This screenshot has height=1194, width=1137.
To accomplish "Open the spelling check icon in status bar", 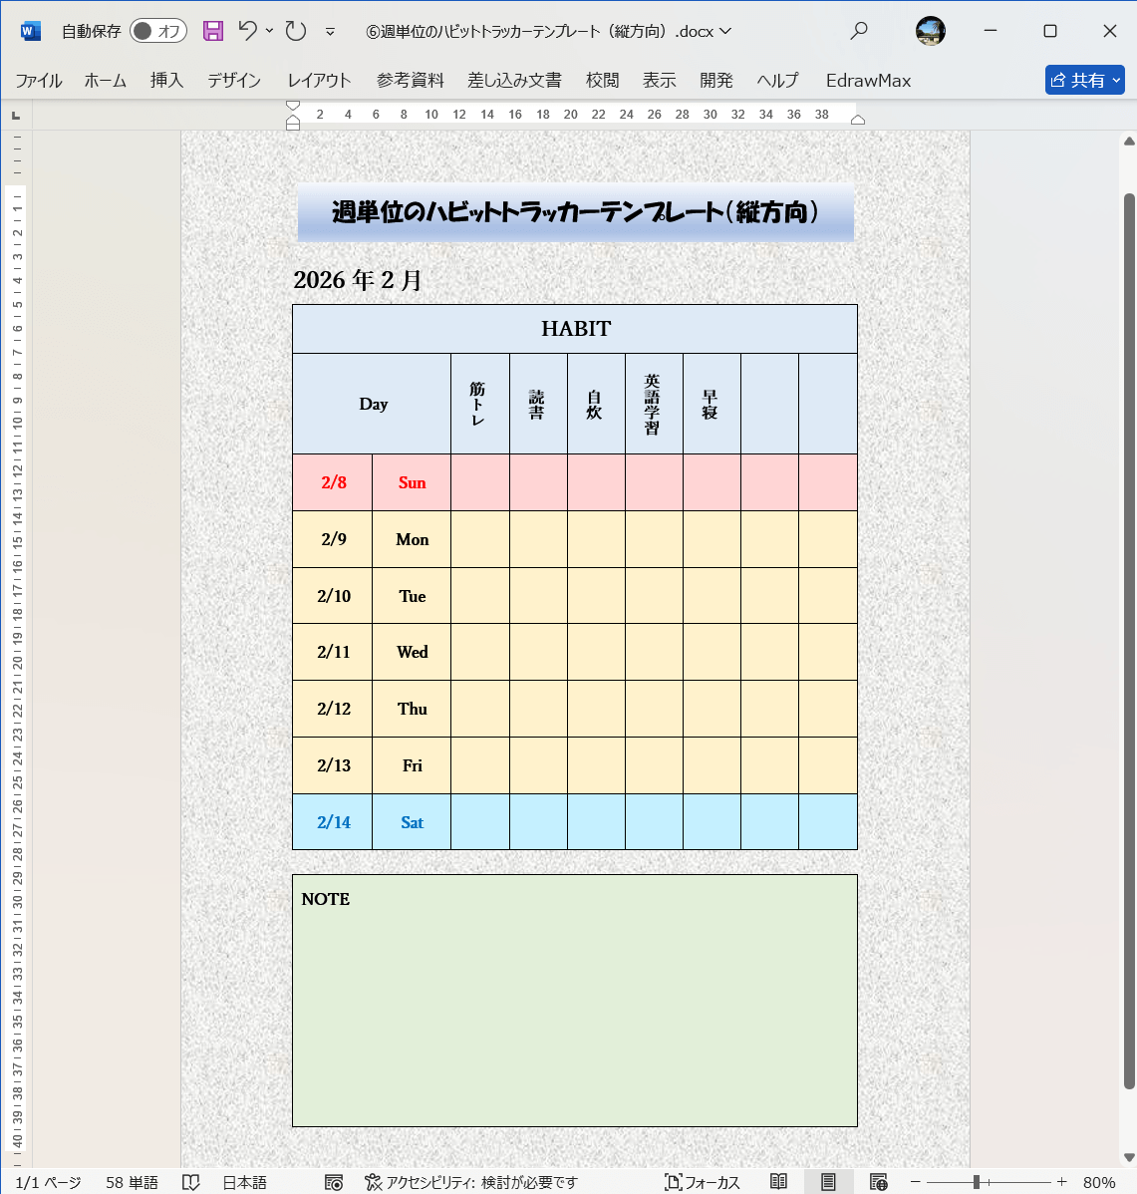I will pyautogui.click(x=189, y=1182).
